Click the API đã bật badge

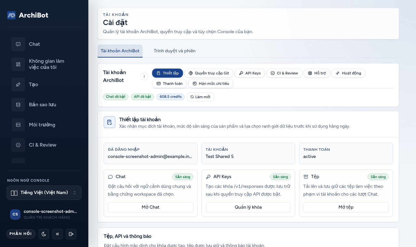pyautogui.click(x=142, y=97)
